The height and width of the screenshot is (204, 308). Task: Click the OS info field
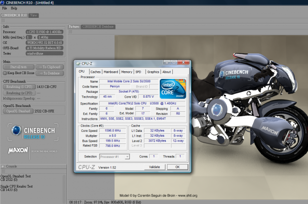click(44, 43)
